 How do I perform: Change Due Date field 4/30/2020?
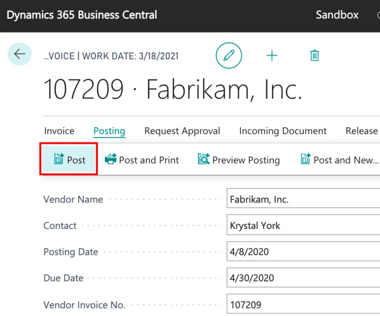[303, 277]
